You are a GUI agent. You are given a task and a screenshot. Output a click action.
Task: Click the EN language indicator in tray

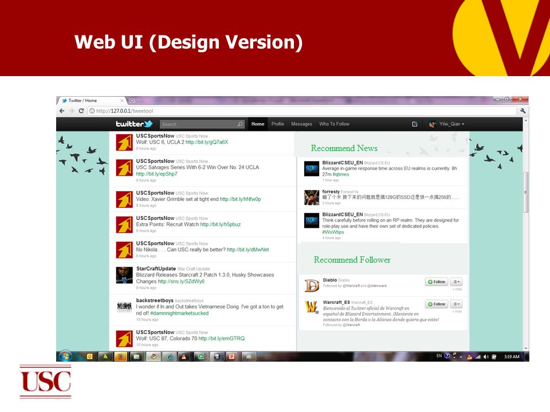pos(439,356)
